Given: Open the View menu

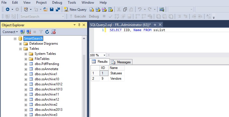Looking at the screenshot, I should pos(27,3).
